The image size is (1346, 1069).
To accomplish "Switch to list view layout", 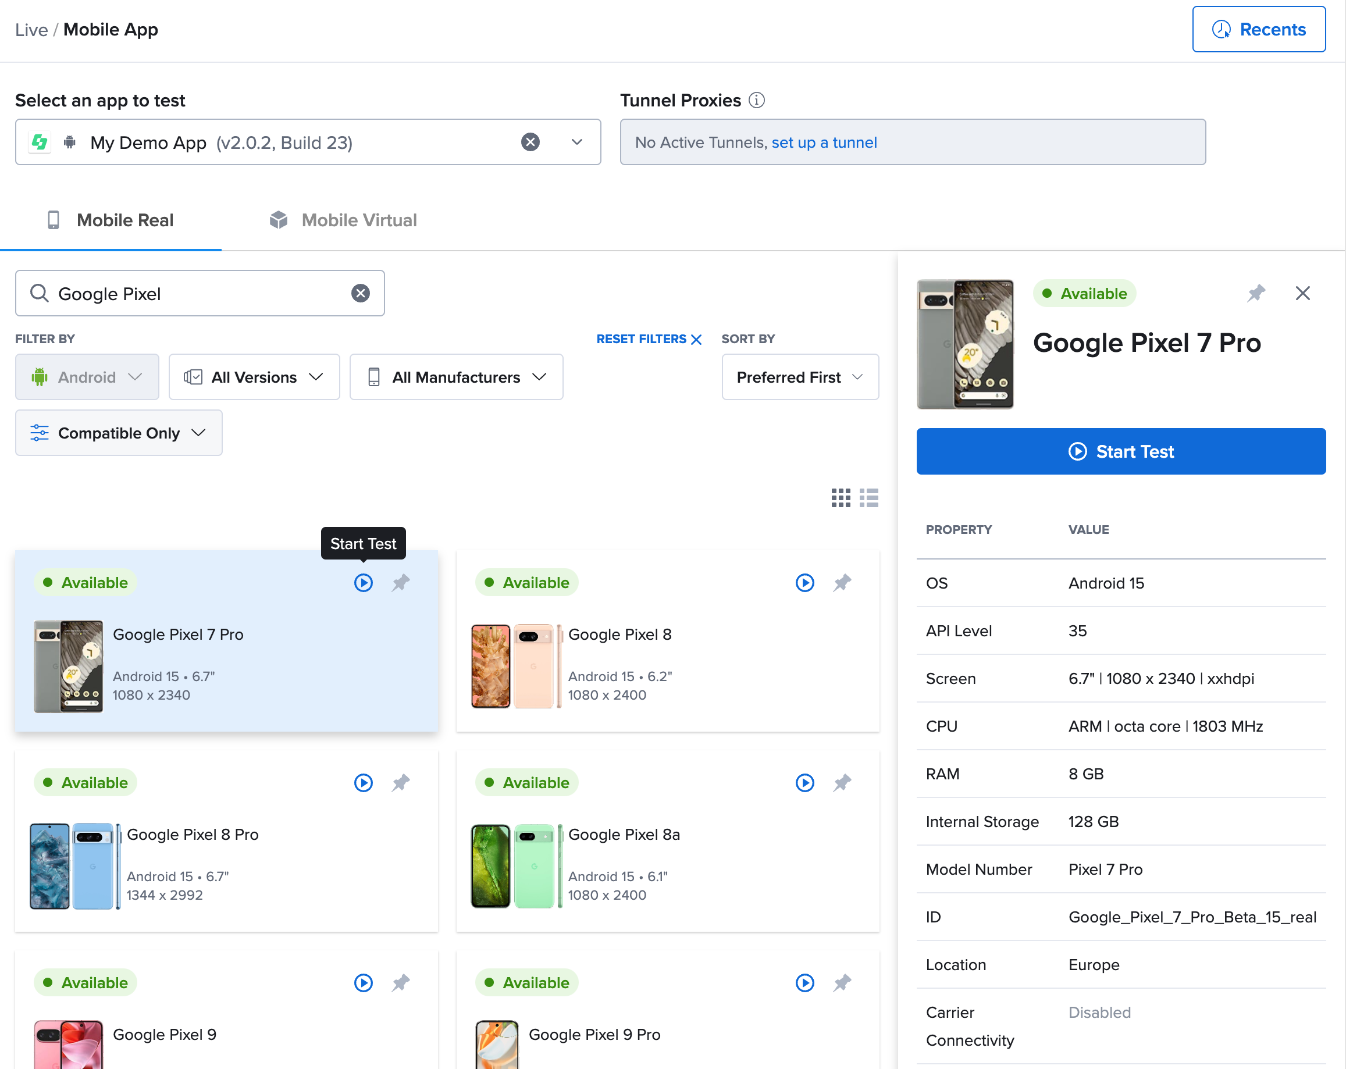I will click(x=868, y=498).
